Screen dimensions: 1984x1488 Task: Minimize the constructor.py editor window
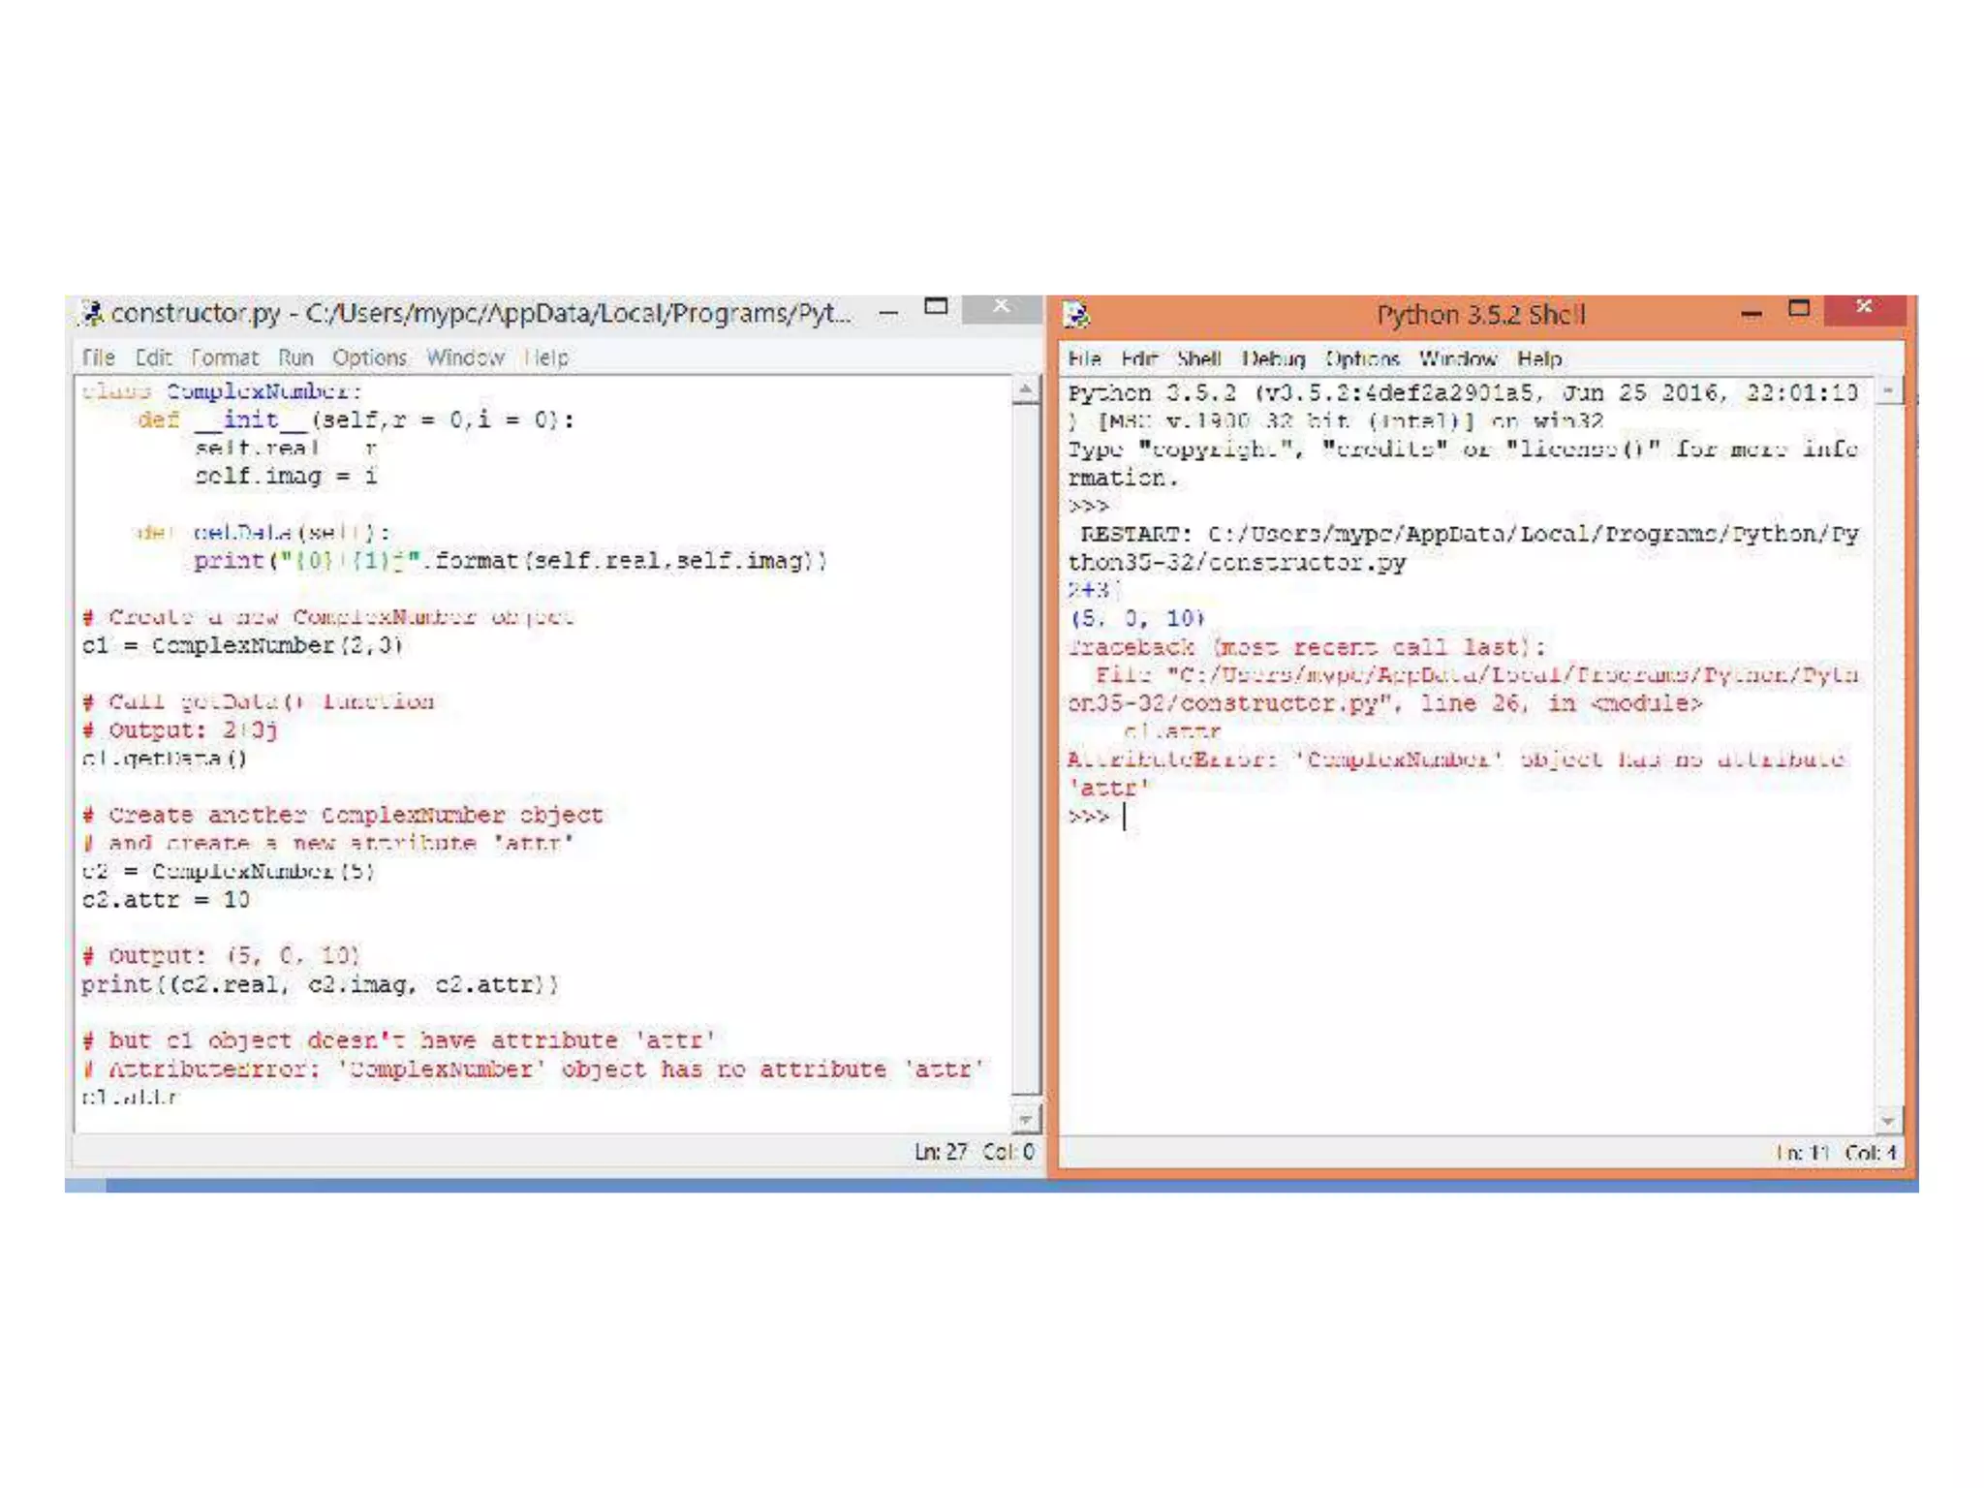888,312
